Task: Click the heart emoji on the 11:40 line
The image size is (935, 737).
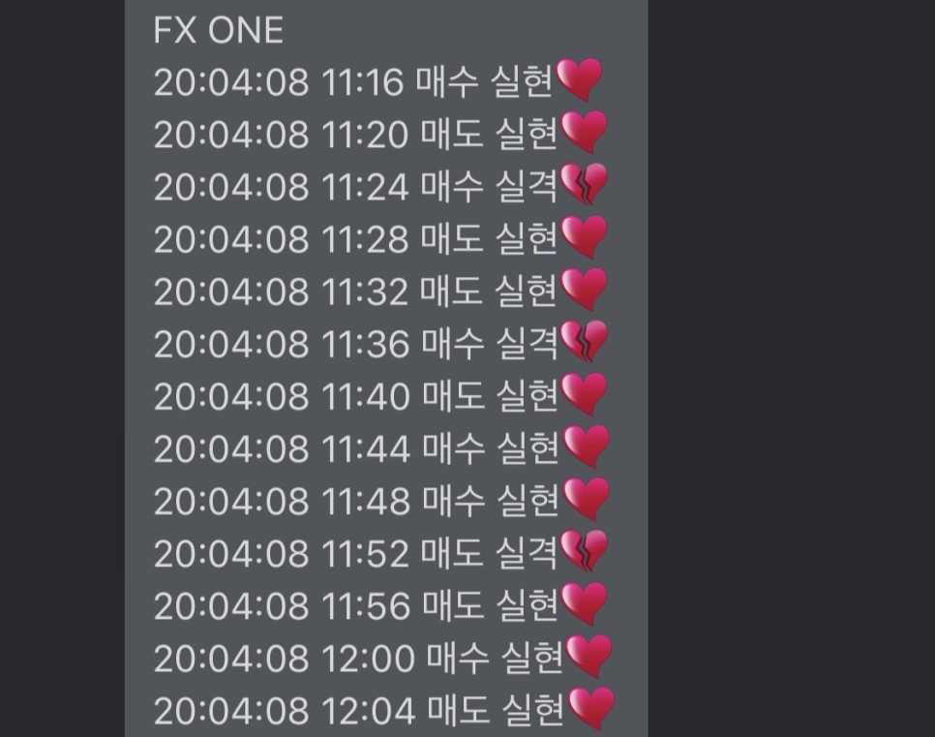Action: point(584,394)
